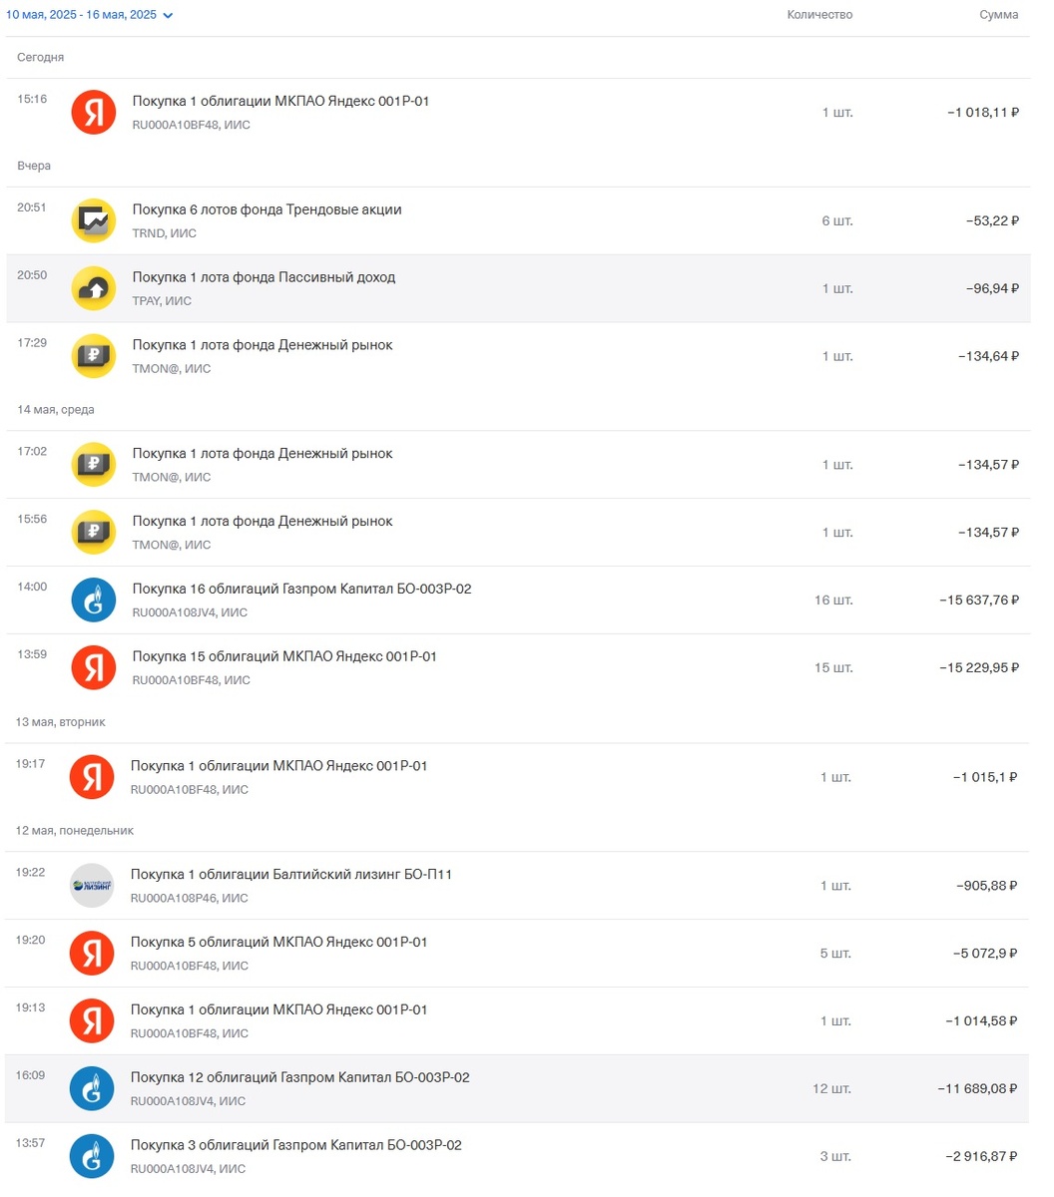This screenshot has width=1054, height=1197.
Task: Open the date range dropdown 10 мая – 16 мая
Action: pos(90,15)
